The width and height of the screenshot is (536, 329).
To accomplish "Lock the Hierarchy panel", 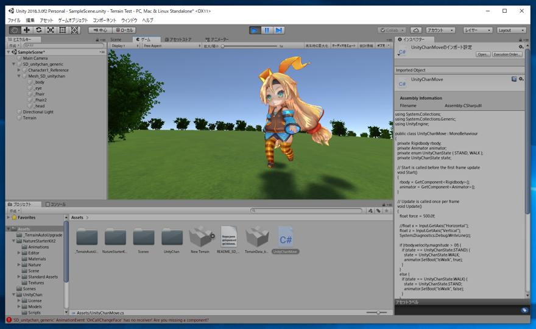I will (x=97, y=40).
